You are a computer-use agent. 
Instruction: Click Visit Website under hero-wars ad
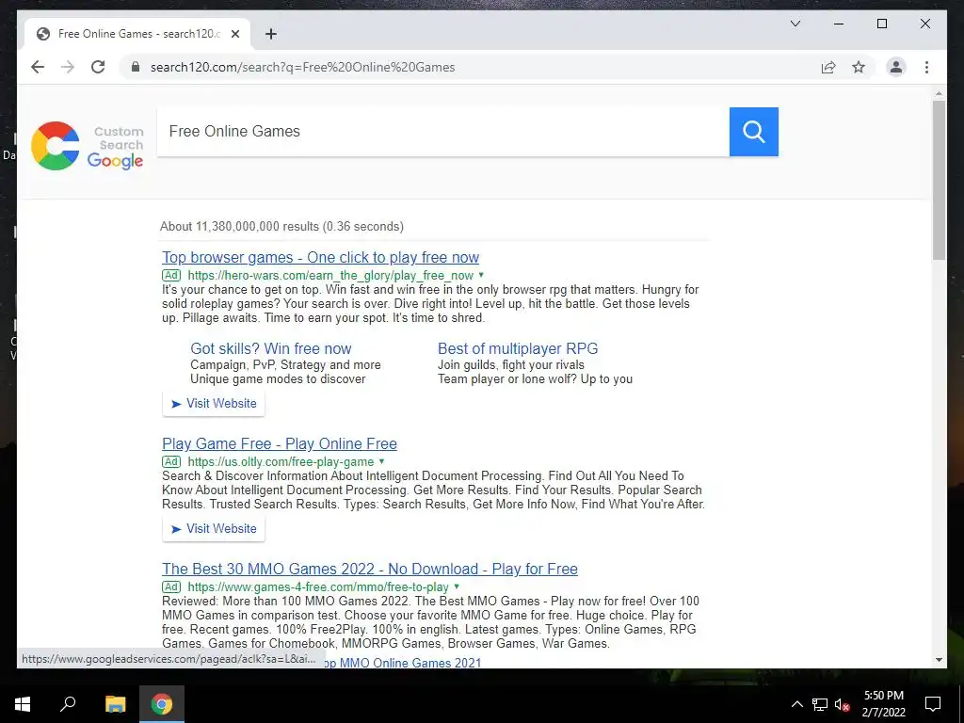point(214,403)
